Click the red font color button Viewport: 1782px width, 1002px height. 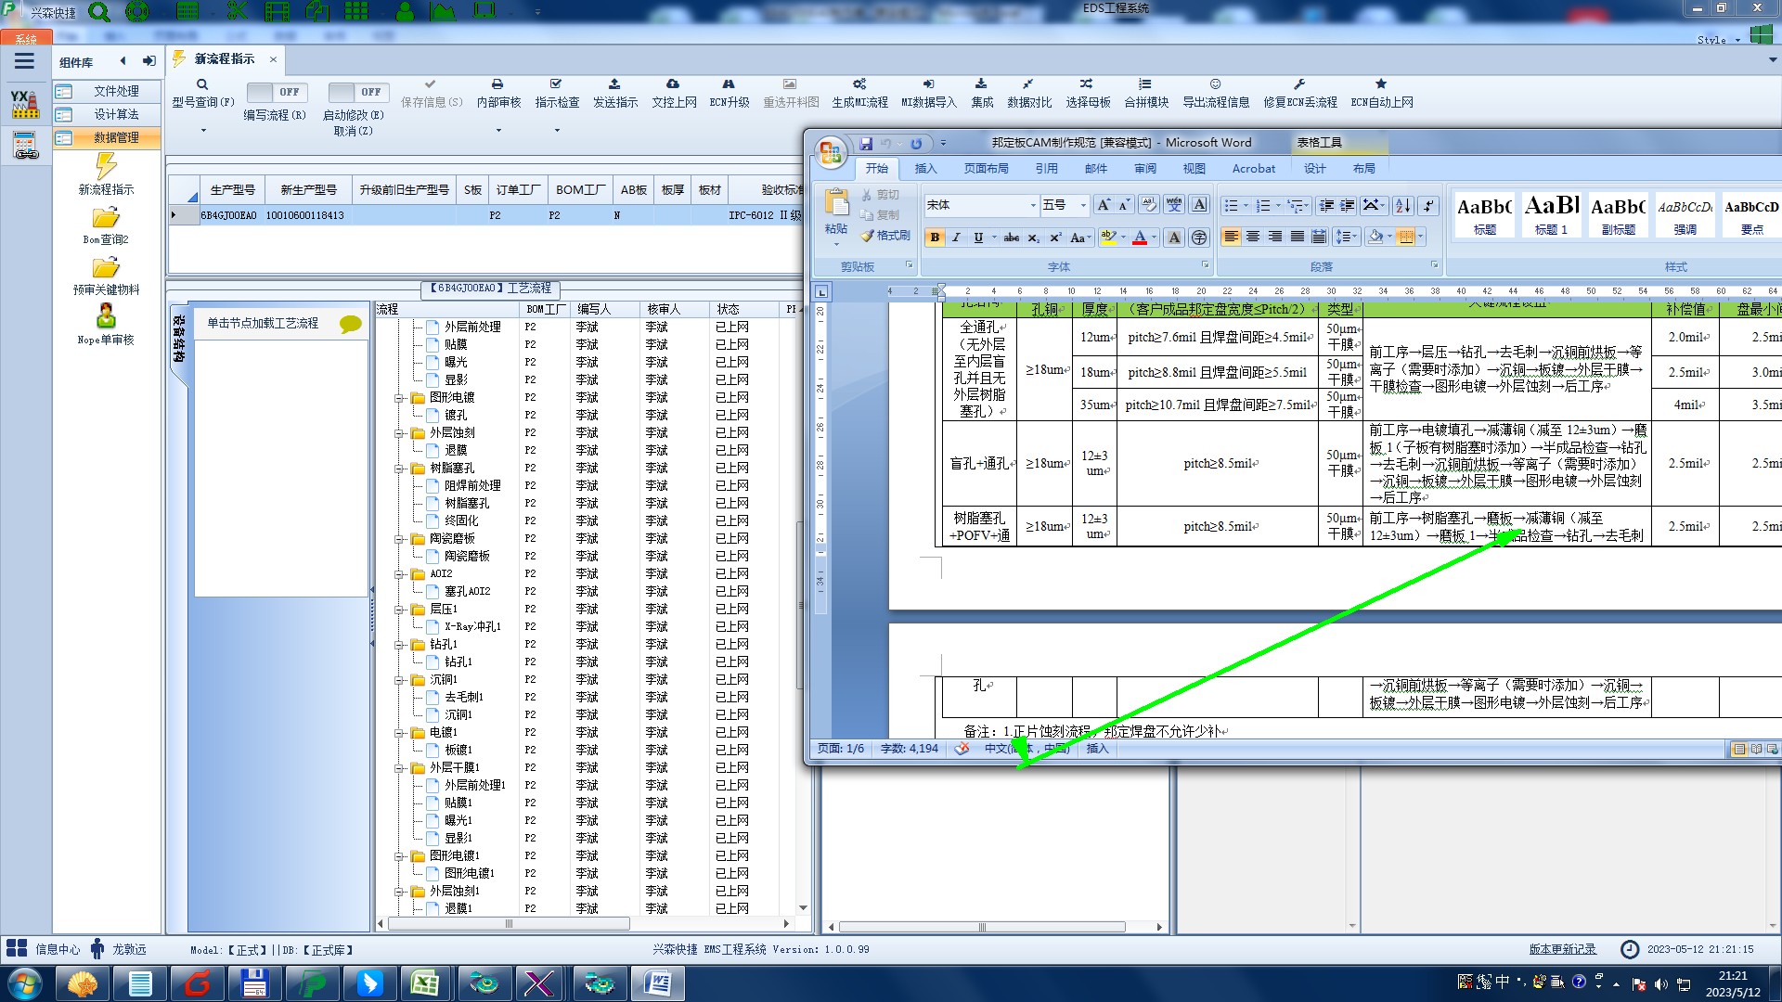1140,238
